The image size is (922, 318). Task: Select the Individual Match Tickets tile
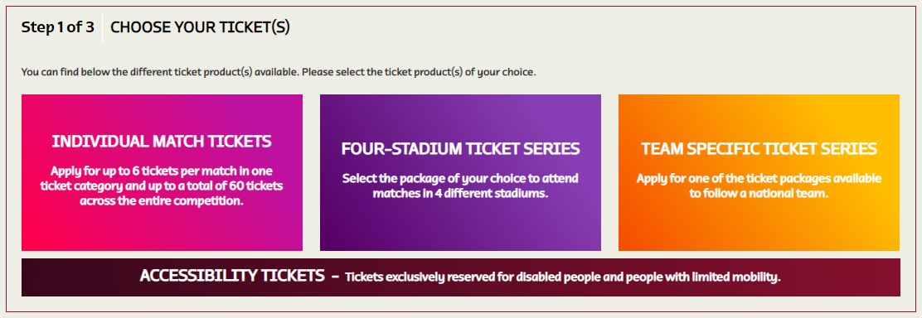click(162, 172)
